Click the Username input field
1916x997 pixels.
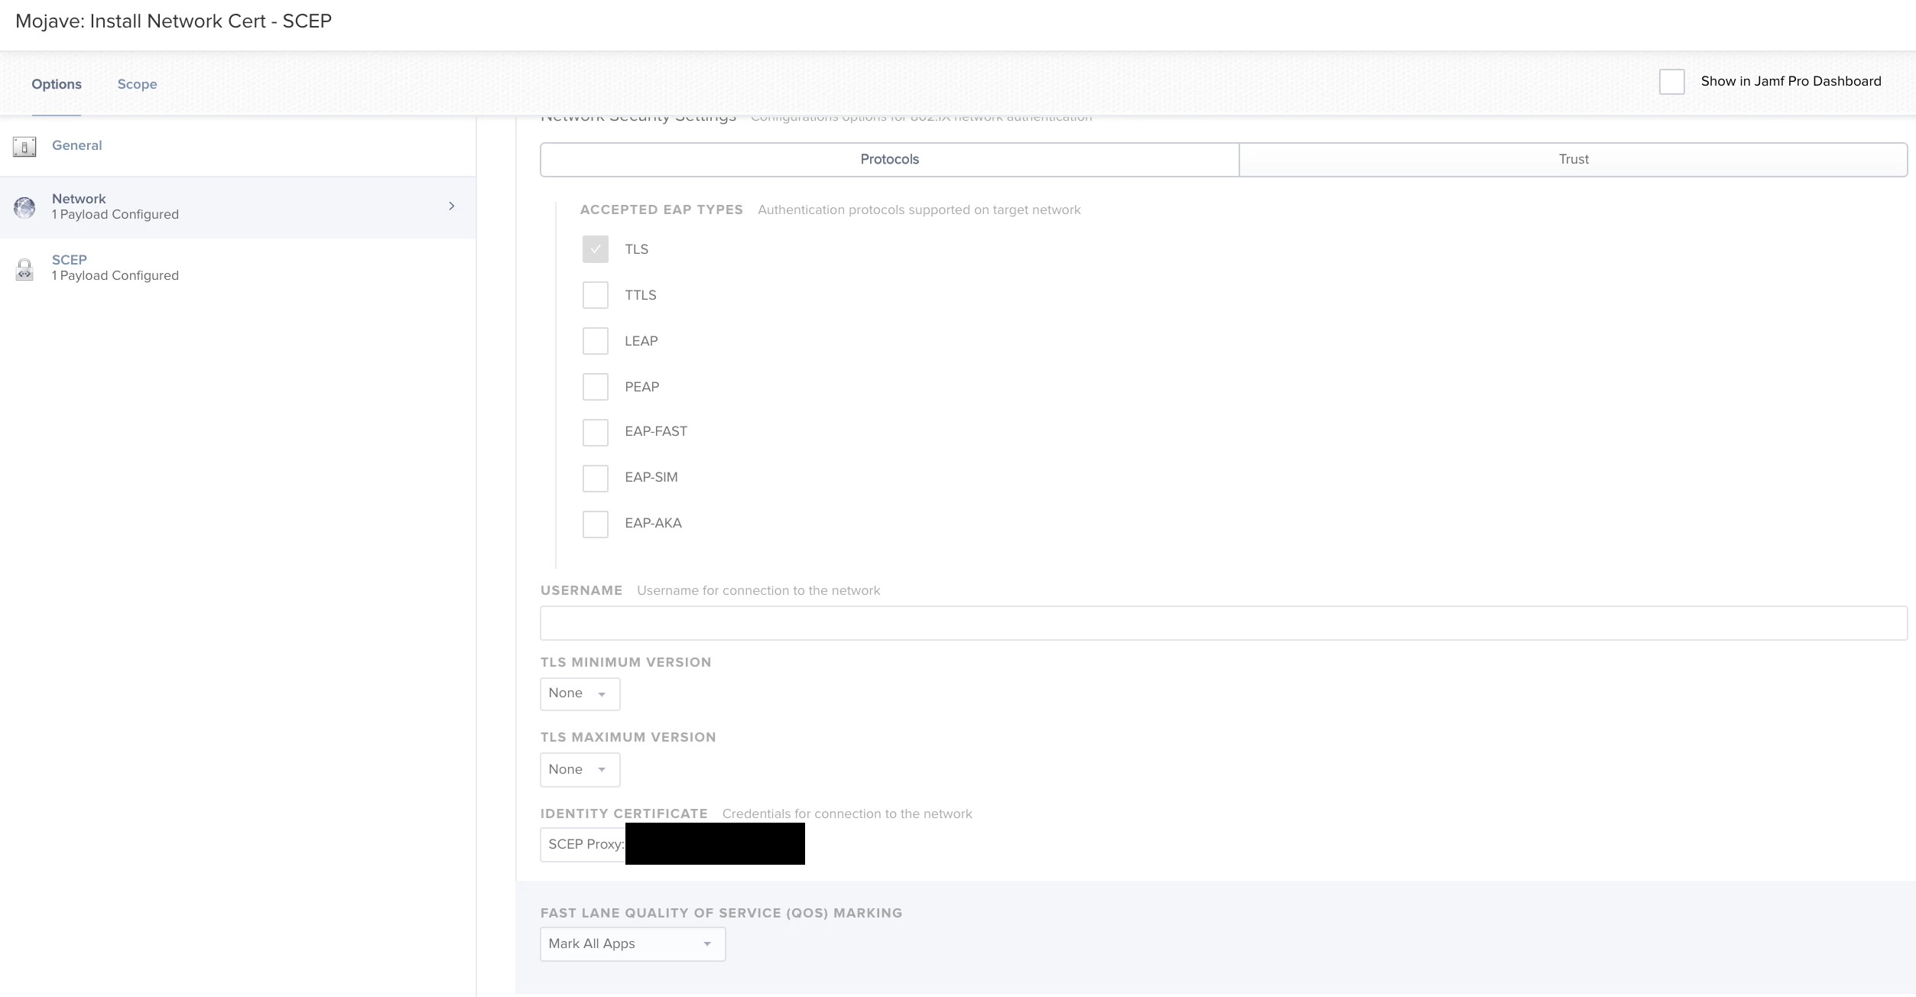tap(1223, 624)
